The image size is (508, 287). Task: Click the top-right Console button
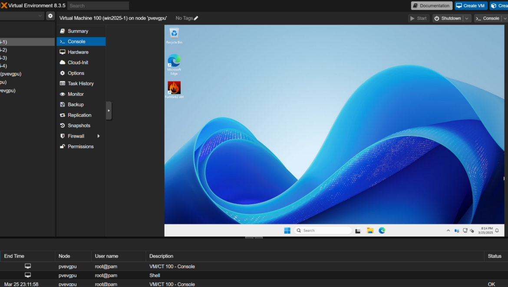point(488,19)
